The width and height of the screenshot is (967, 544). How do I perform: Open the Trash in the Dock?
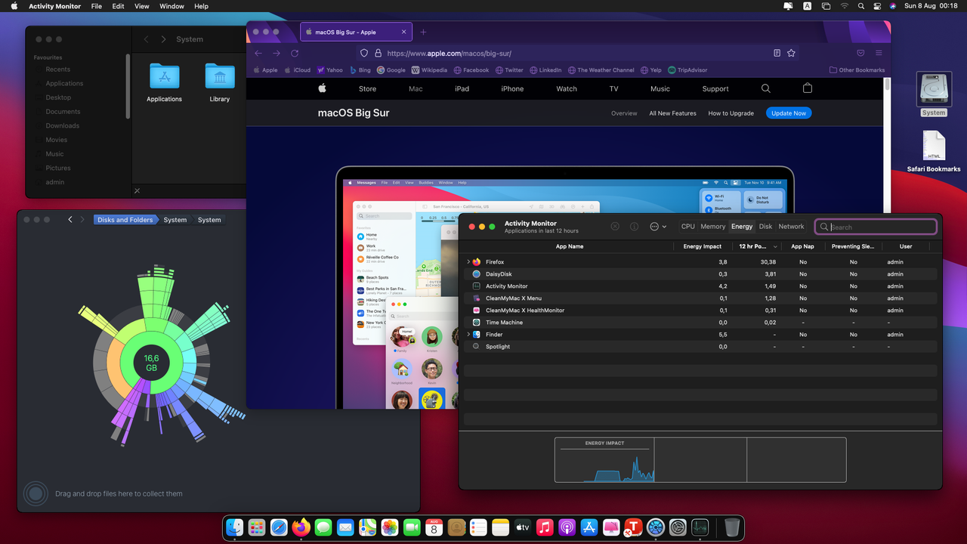(731, 527)
